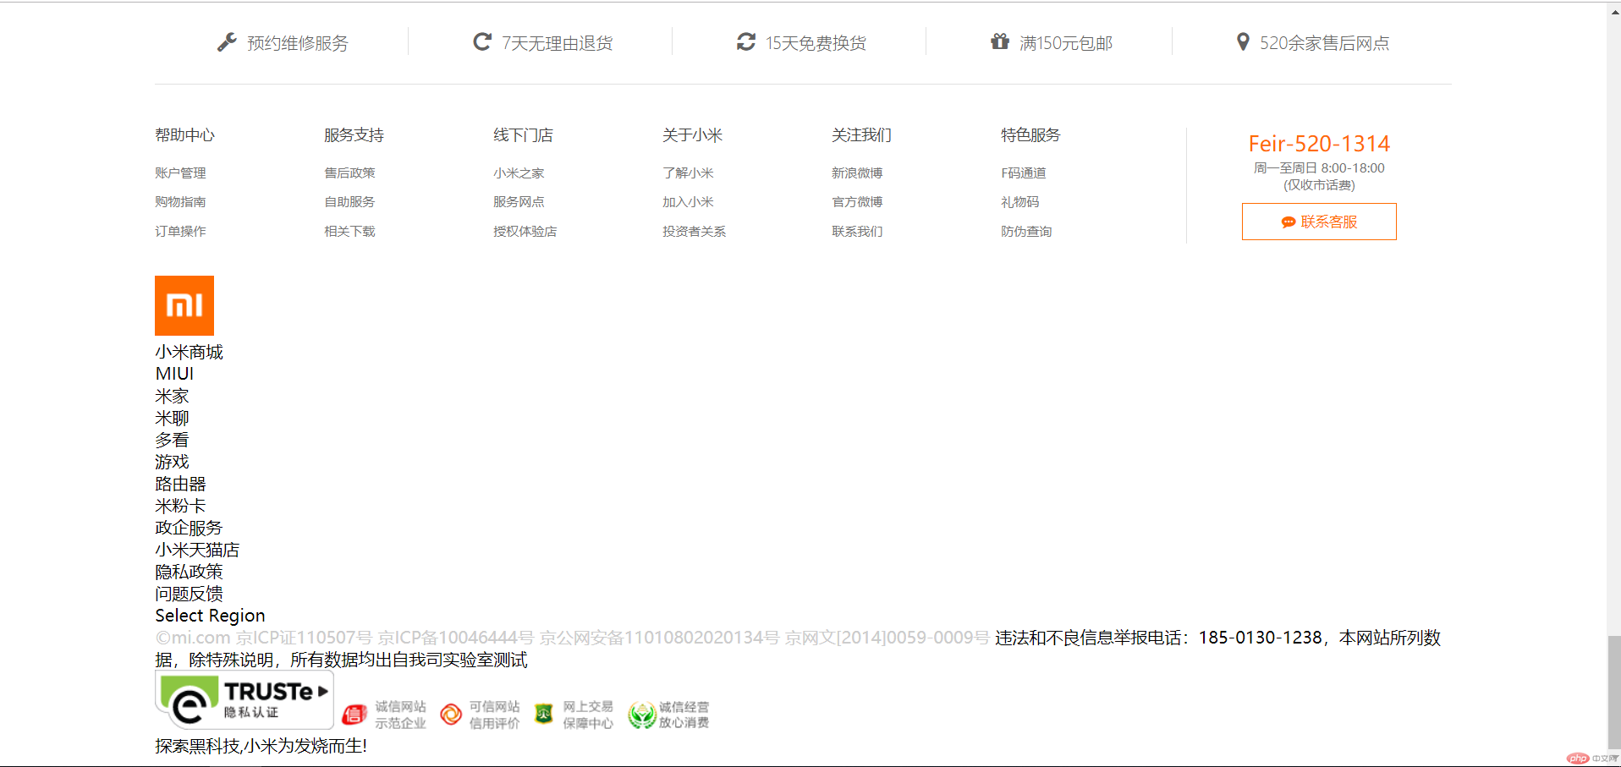1621x767 pixels.
Task: Click 京ICP证110507号 license link
Action: pyautogui.click(x=304, y=638)
